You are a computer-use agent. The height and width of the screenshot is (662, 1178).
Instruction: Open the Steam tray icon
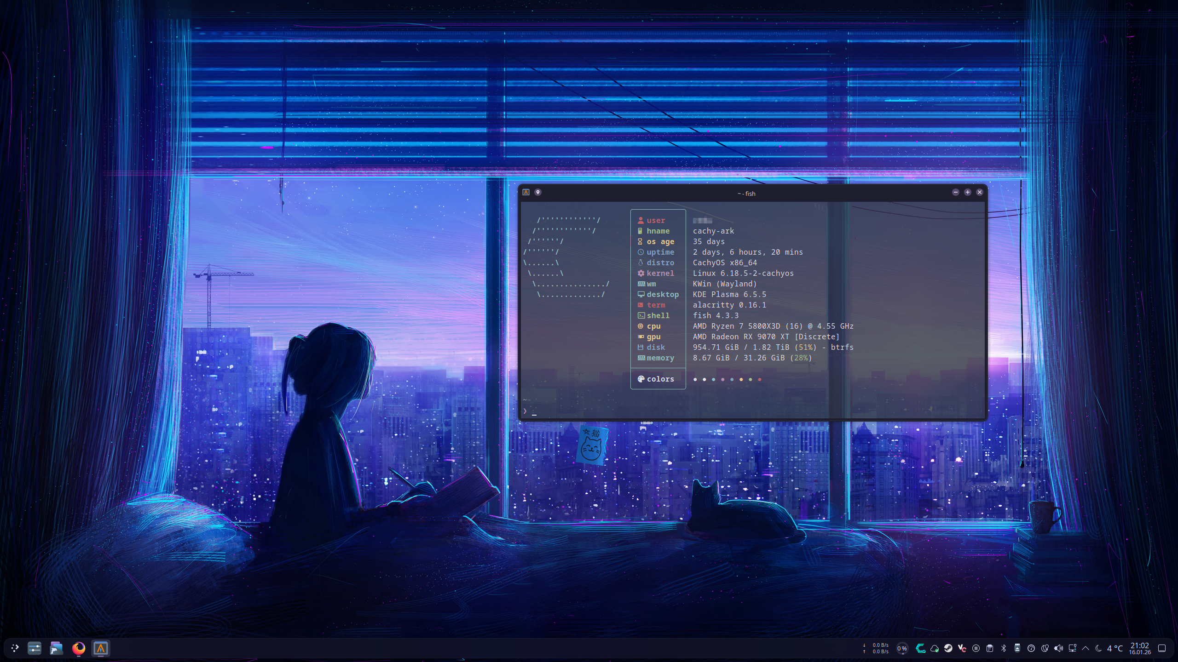click(x=948, y=648)
